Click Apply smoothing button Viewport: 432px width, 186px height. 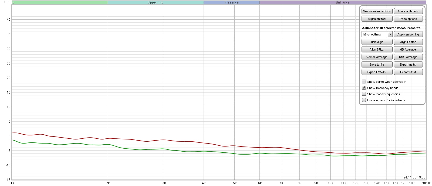(408, 34)
